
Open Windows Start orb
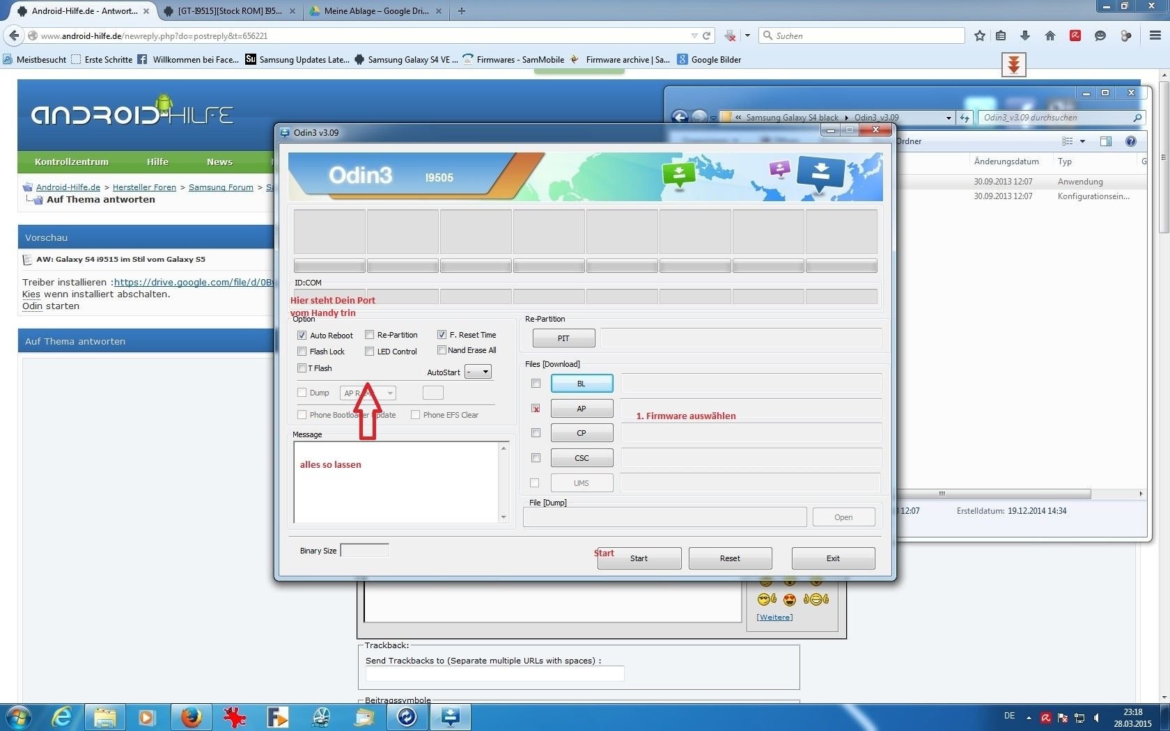[x=18, y=716]
